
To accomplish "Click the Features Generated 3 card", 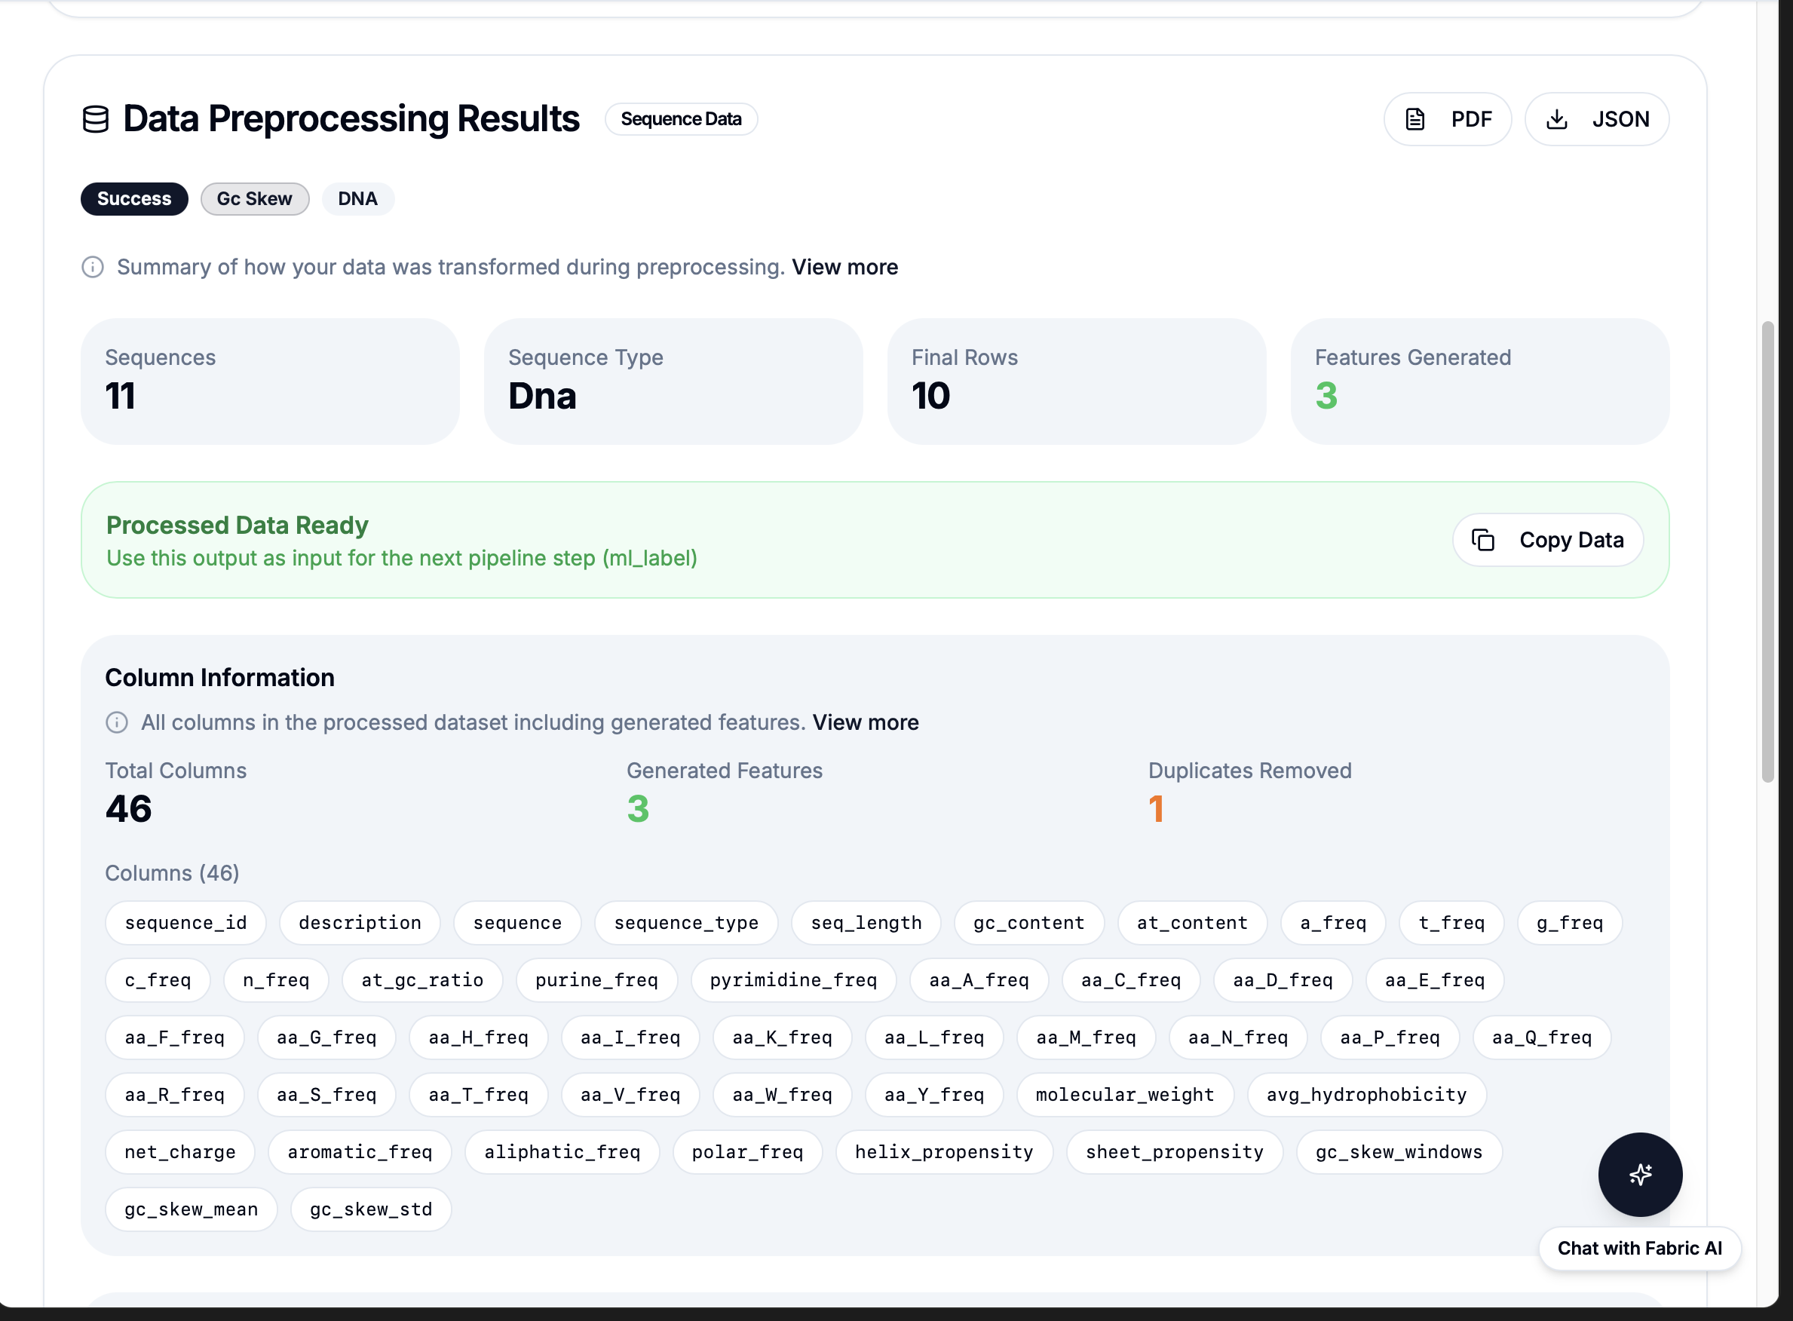I will click(1479, 382).
